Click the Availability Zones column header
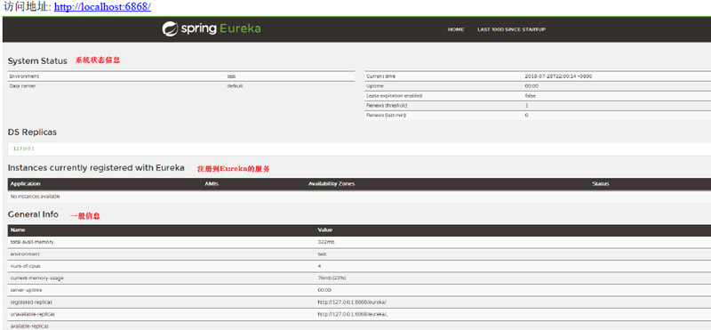This screenshot has width=711, height=330. coord(332,184)
